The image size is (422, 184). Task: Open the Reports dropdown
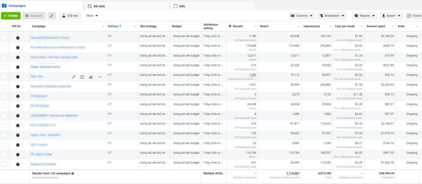click(x=365, y=16)
